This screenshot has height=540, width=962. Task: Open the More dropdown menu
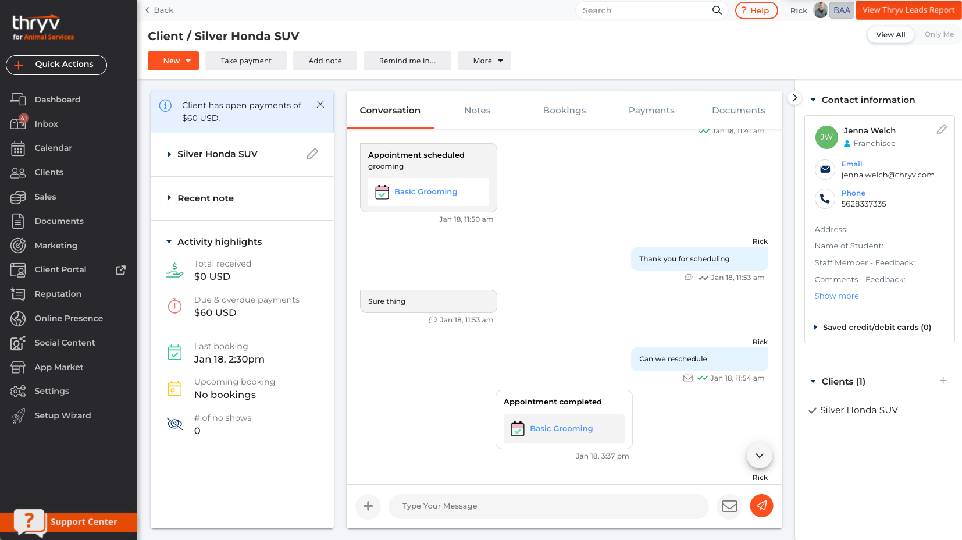pyautogui.click(x=484, y=61)
